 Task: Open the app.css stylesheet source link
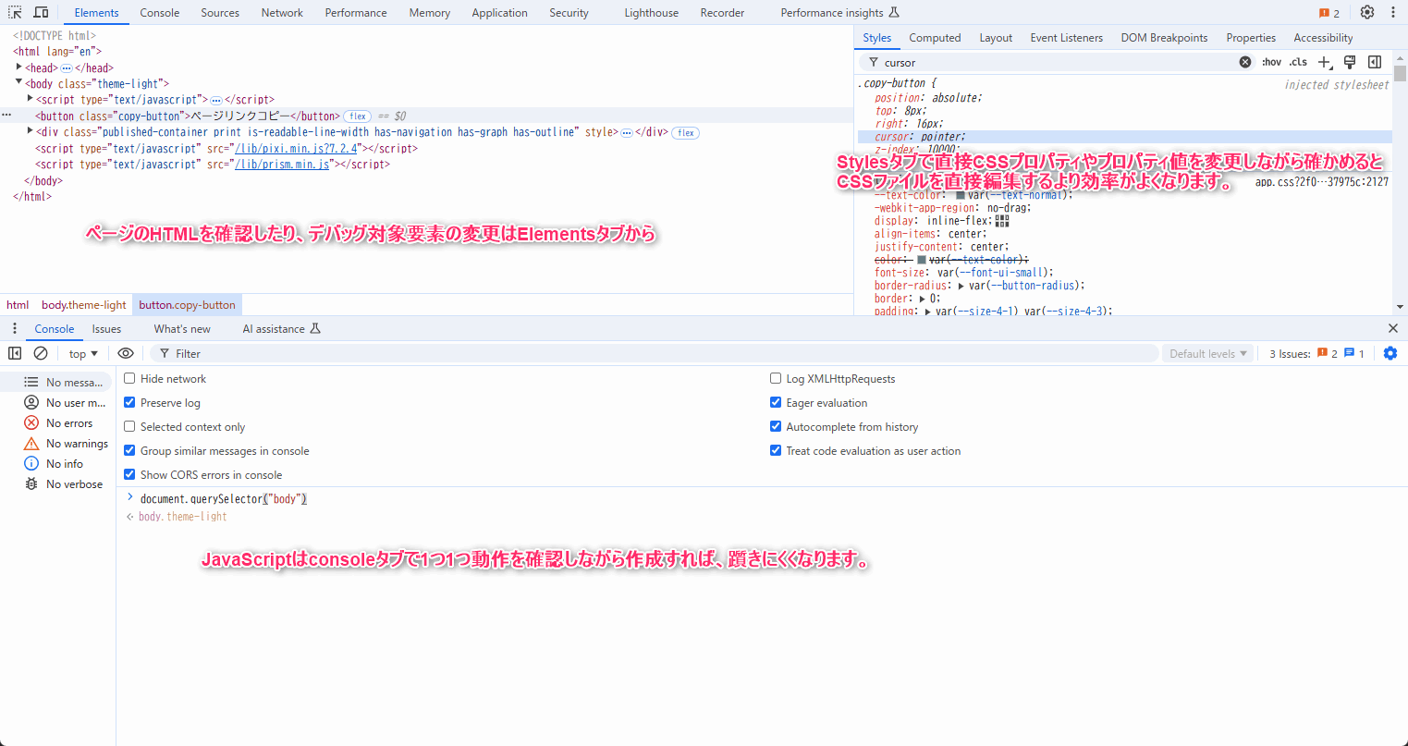[x=1322, y=182]
